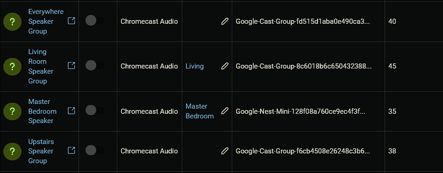This screenshot has width=443, height=173.
Task: Open Living Room Speaker Group device link
Action: pos(41,67)
